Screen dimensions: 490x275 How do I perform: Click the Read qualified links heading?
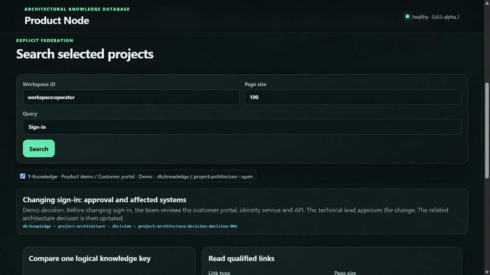(x=241, y=258)
